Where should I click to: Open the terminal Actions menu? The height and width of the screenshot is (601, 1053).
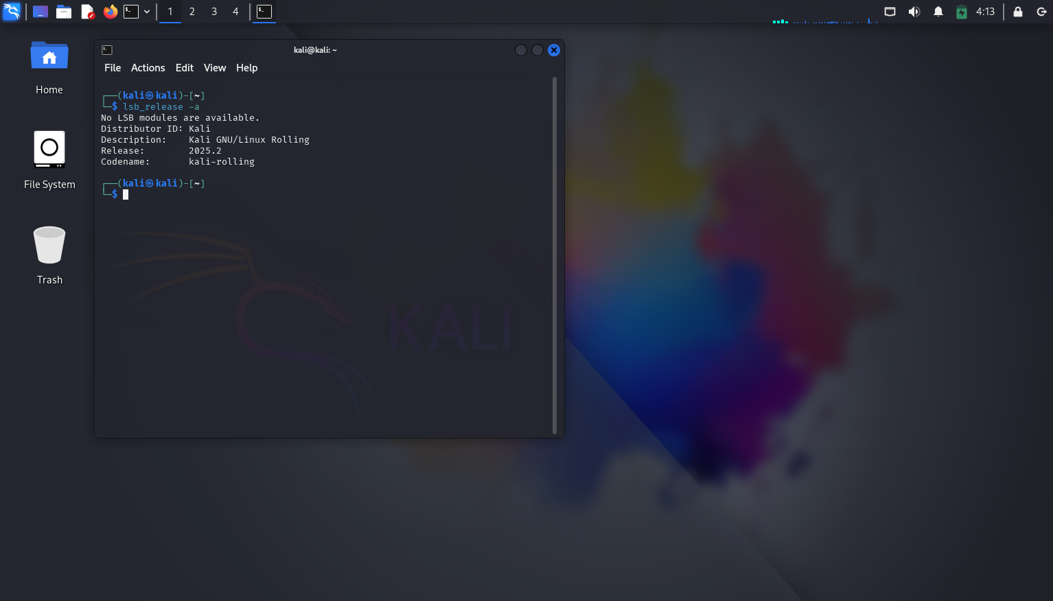pyautogui.click(x=148, y=68)
